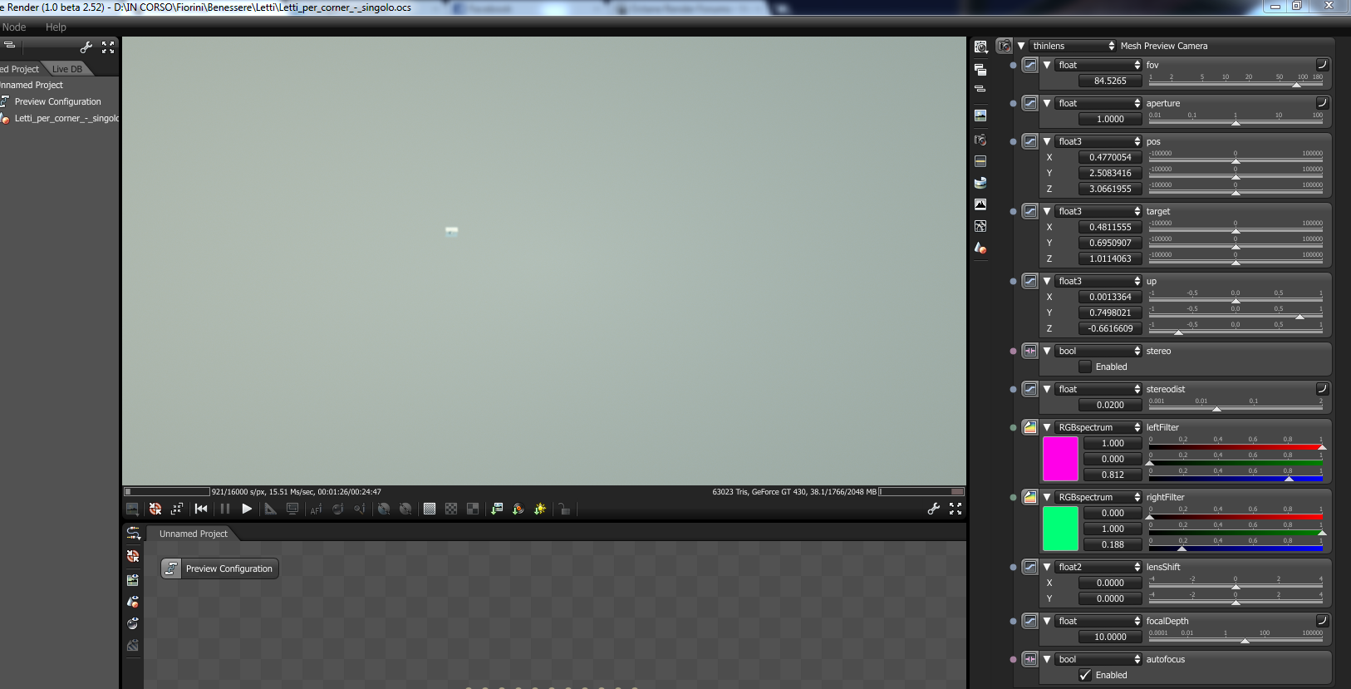The image size is (1351, 689).
Task: Click the fit-to-viewport arrows icon in render toolbar
Action: point(177,509)
